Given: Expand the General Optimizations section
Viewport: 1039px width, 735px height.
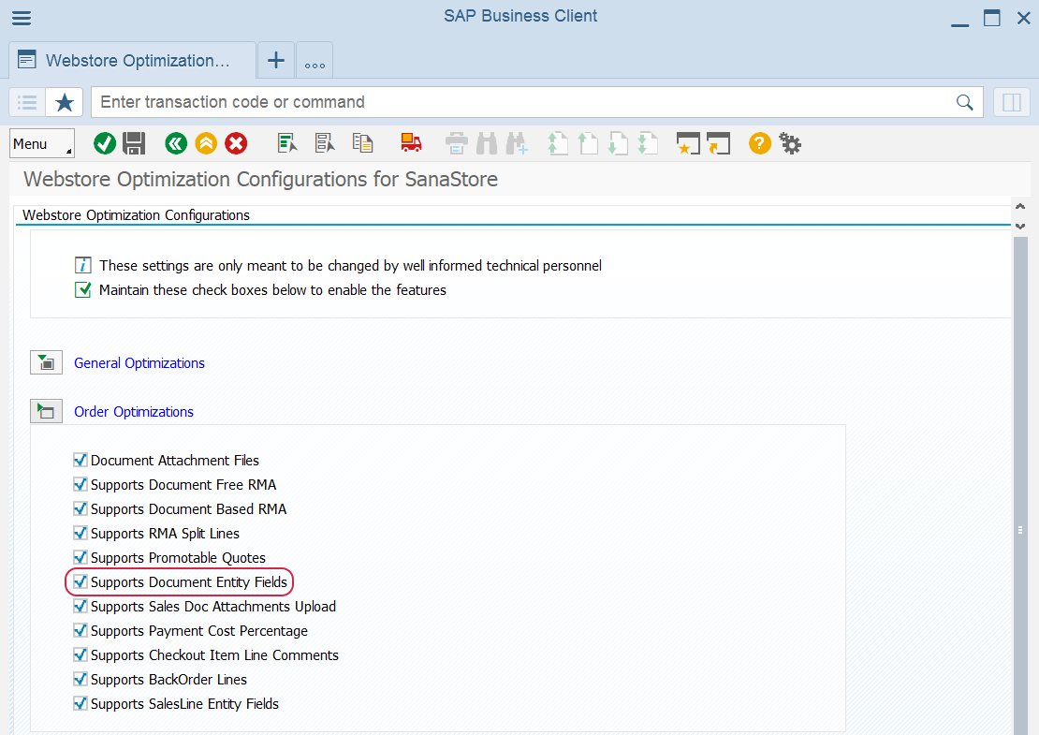Looking at the screenshot, I should point(46,362).
